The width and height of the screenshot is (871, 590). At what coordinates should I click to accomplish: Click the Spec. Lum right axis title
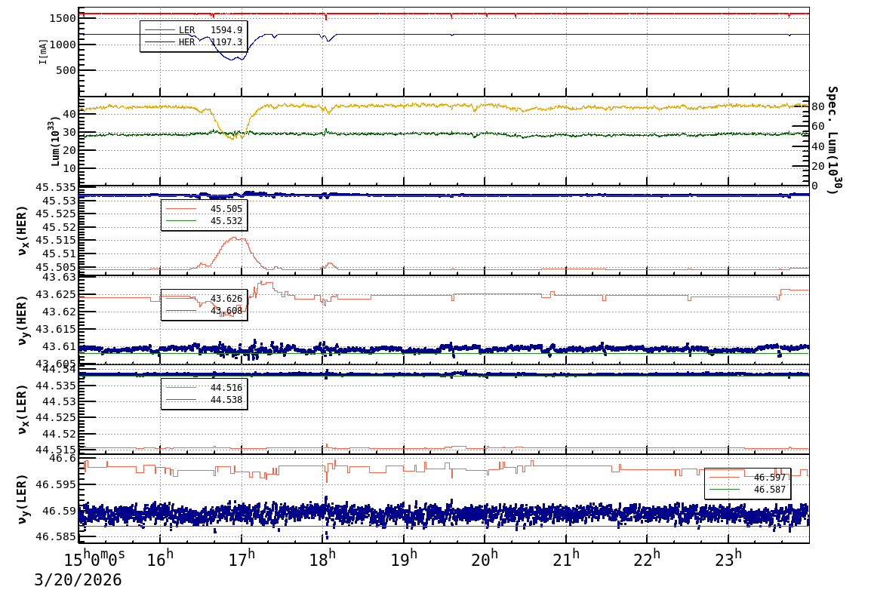tap(832, 140)
